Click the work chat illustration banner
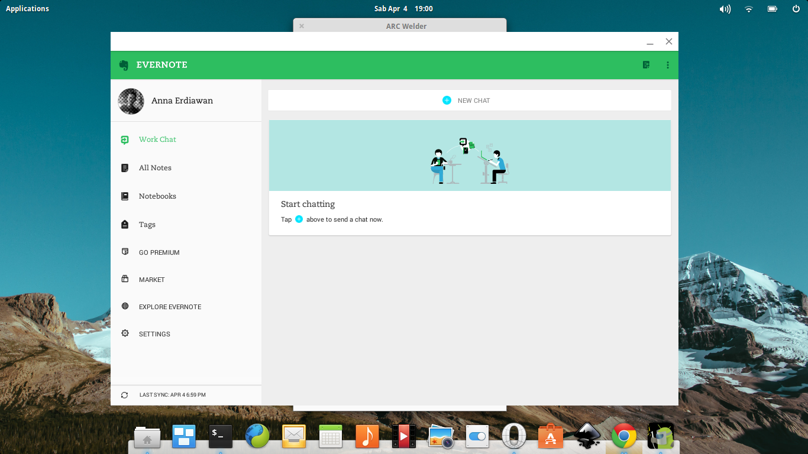The image size is (808, 454). tap(470, 155)
